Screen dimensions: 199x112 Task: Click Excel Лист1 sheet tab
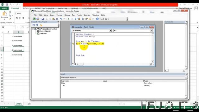point(19,104)
